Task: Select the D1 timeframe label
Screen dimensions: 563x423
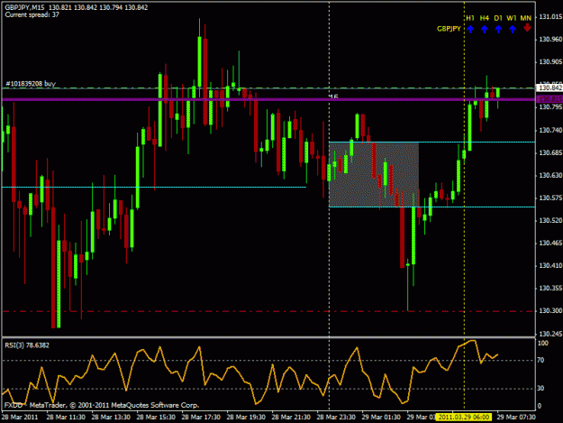Action: tap(498, 18)
